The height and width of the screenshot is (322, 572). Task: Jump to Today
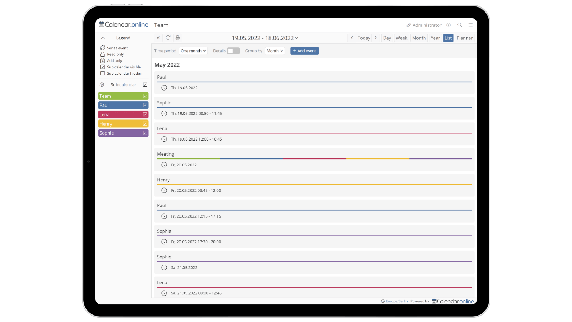pyautogui.click(x=364, y=38)
